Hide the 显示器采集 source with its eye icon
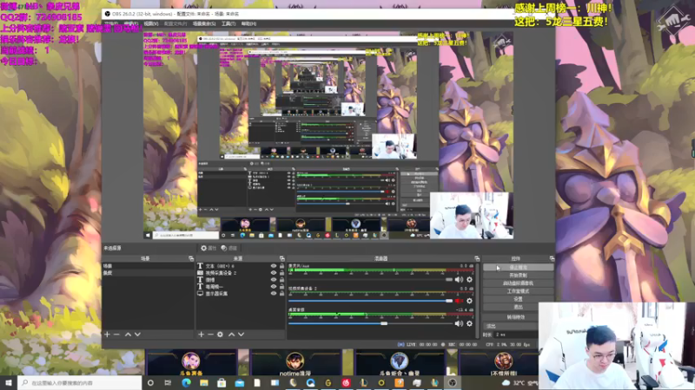The height and width of the screenshot is (390, 695). (274, 293)
